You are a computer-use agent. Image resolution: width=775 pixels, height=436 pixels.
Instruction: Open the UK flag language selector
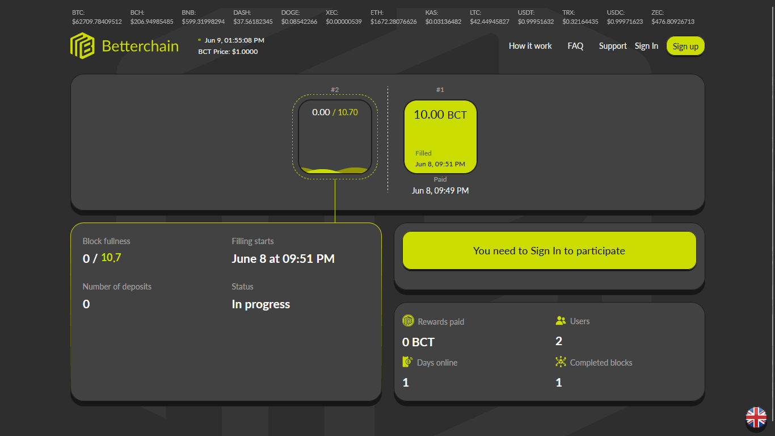[x=756, y=418]
